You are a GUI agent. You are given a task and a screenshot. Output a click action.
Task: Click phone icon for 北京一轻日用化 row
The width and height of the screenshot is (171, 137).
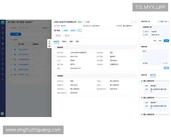15,55
